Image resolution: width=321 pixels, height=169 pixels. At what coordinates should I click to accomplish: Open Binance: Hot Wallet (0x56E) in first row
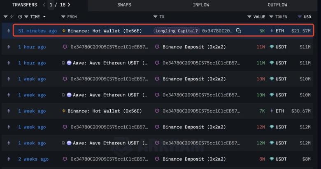(105, 31)
